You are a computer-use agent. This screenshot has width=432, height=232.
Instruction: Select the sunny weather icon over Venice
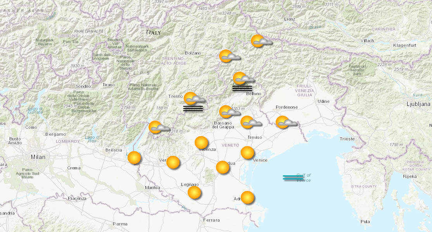pyautogui.click(x=247, y=152)
